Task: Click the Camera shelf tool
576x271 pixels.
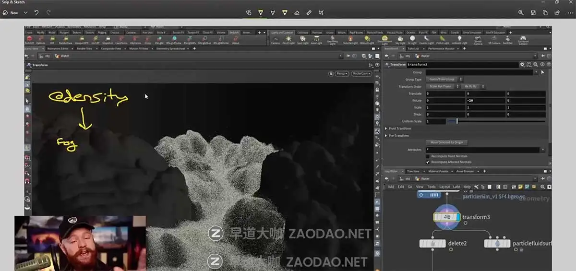Action: click(275, 40)
